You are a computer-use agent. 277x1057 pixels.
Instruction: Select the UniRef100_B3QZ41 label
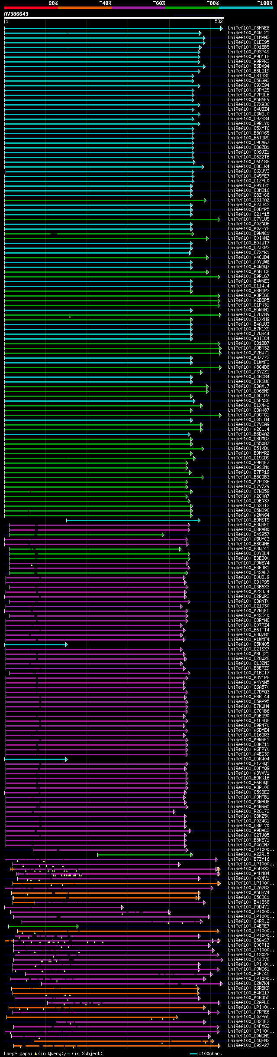click(x=248, y=549)
